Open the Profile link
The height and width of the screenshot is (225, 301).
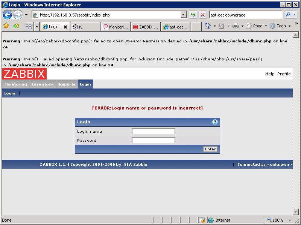pyautogui.click(x=284, y=74)
